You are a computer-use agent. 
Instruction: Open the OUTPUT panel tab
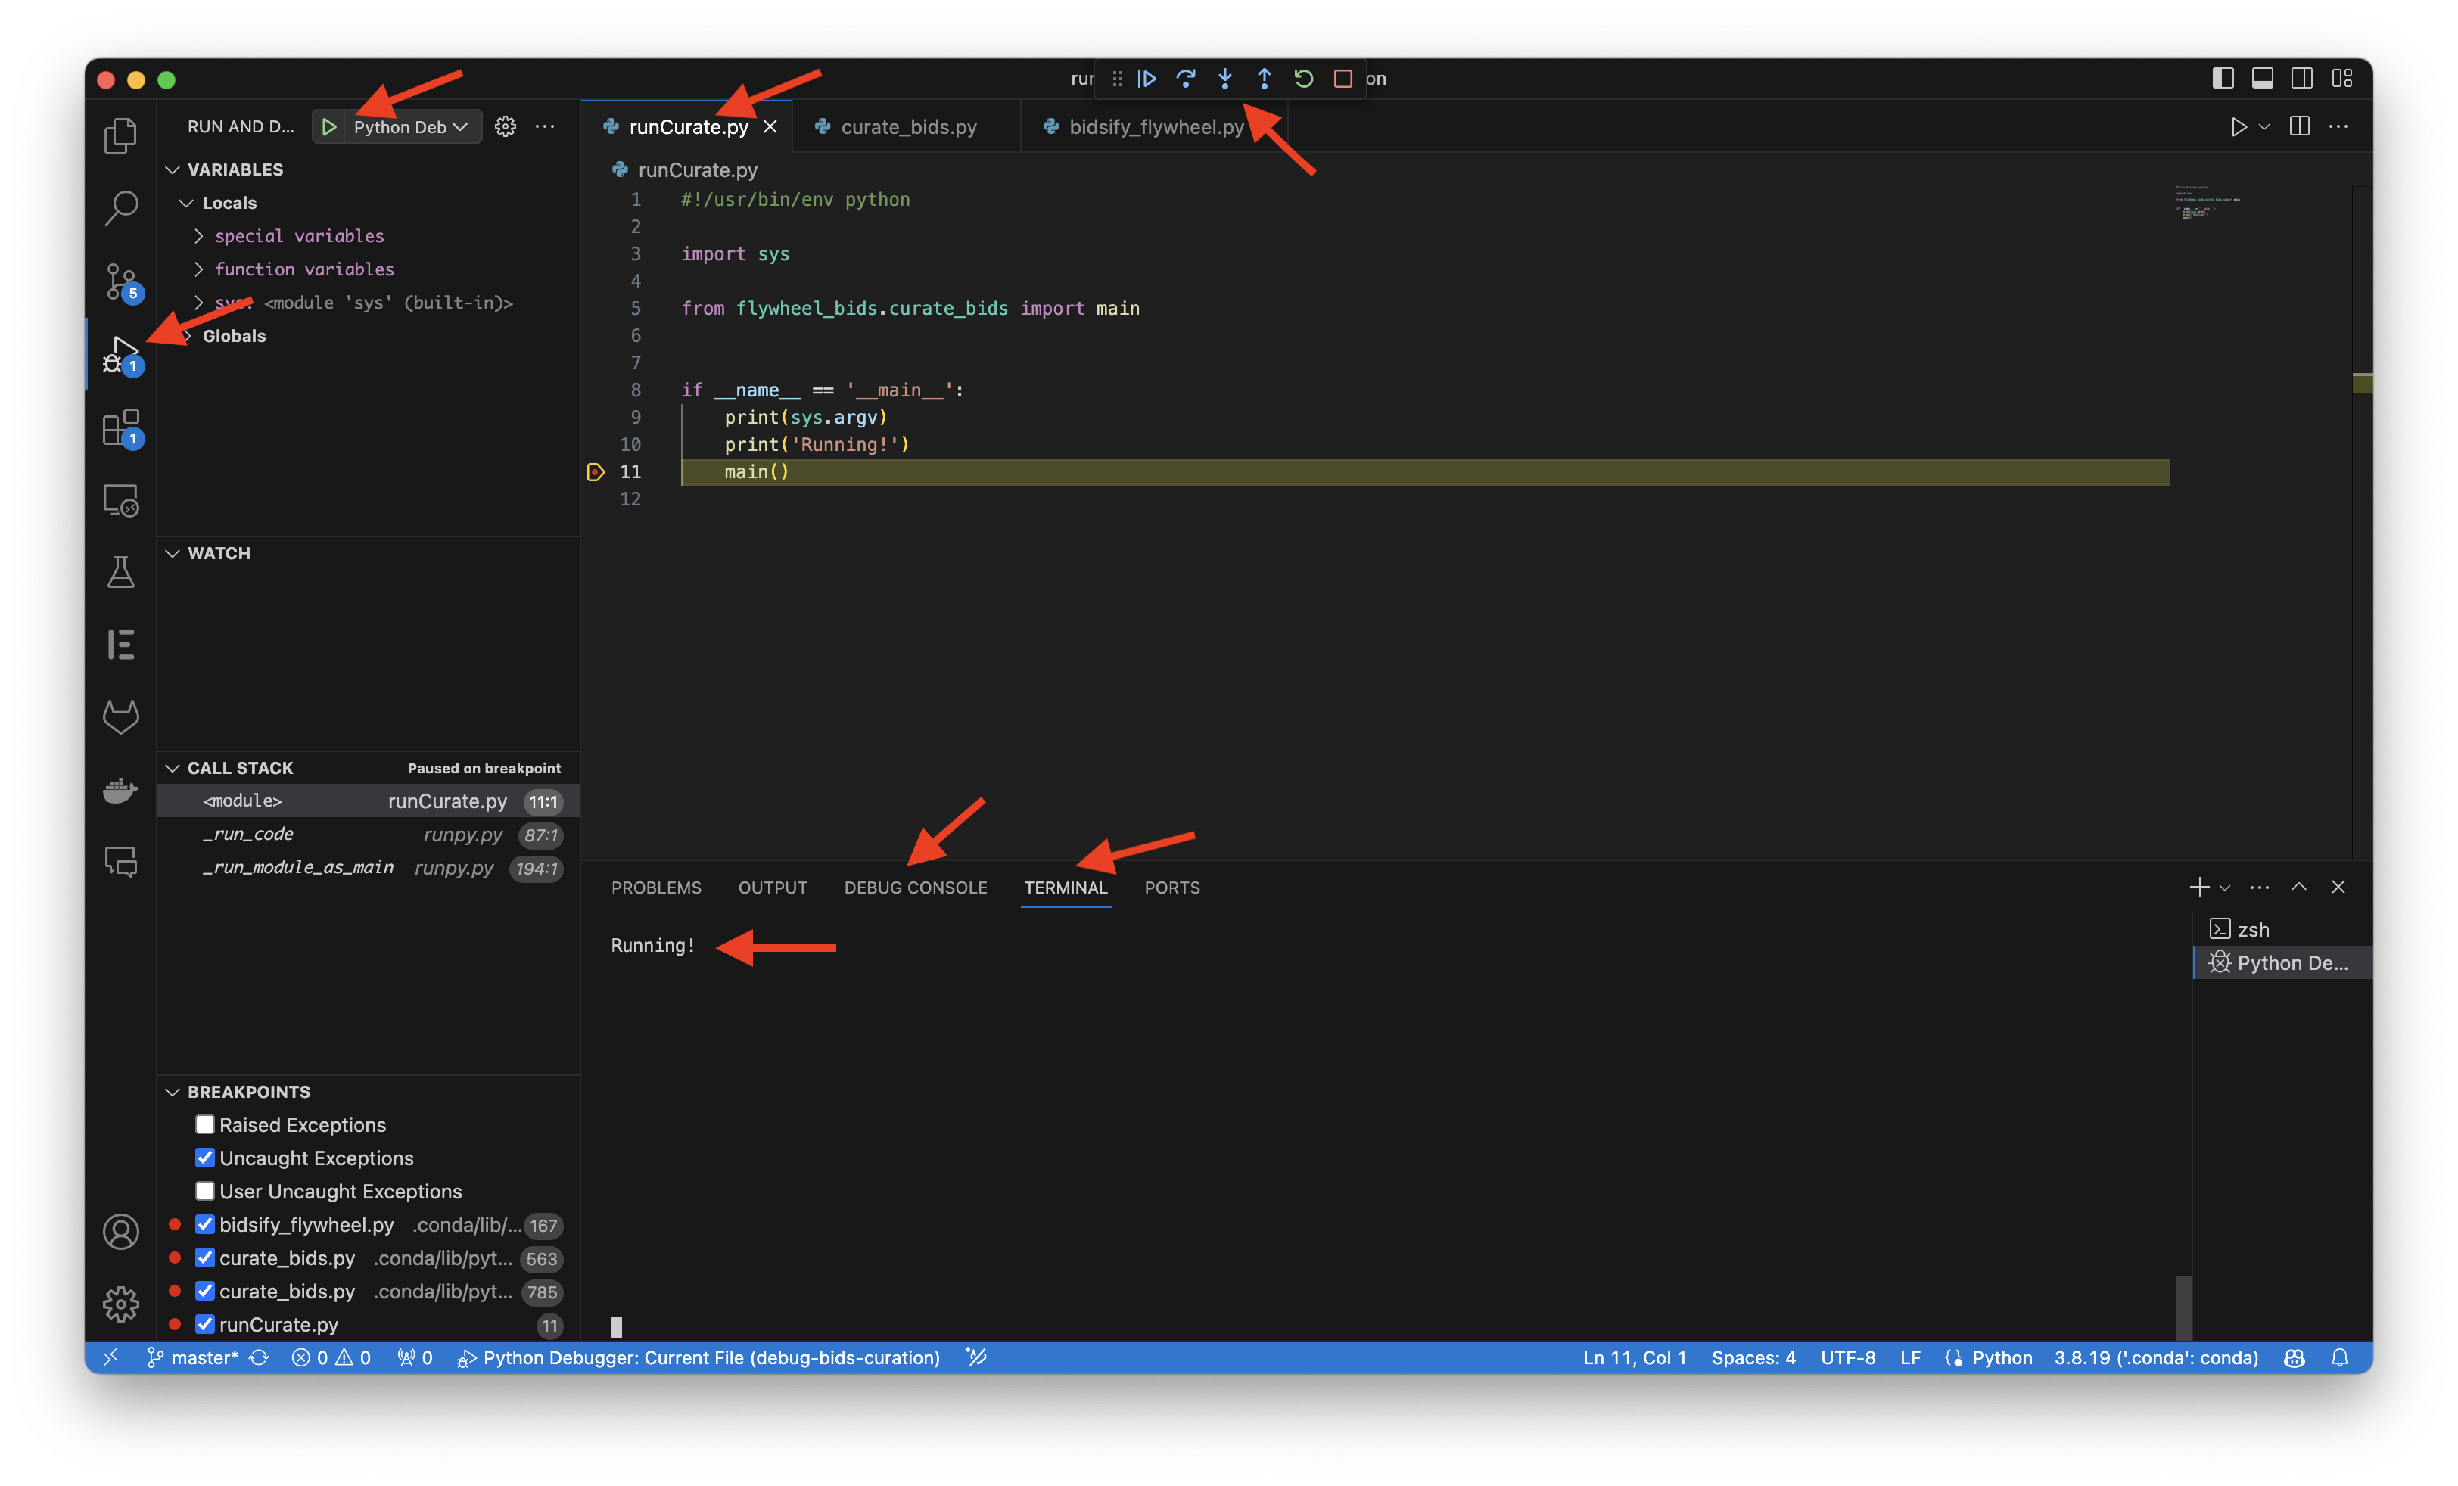pos(772,888)
